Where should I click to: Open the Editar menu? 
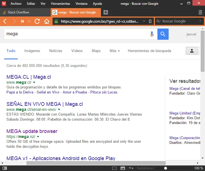[31, 4]
